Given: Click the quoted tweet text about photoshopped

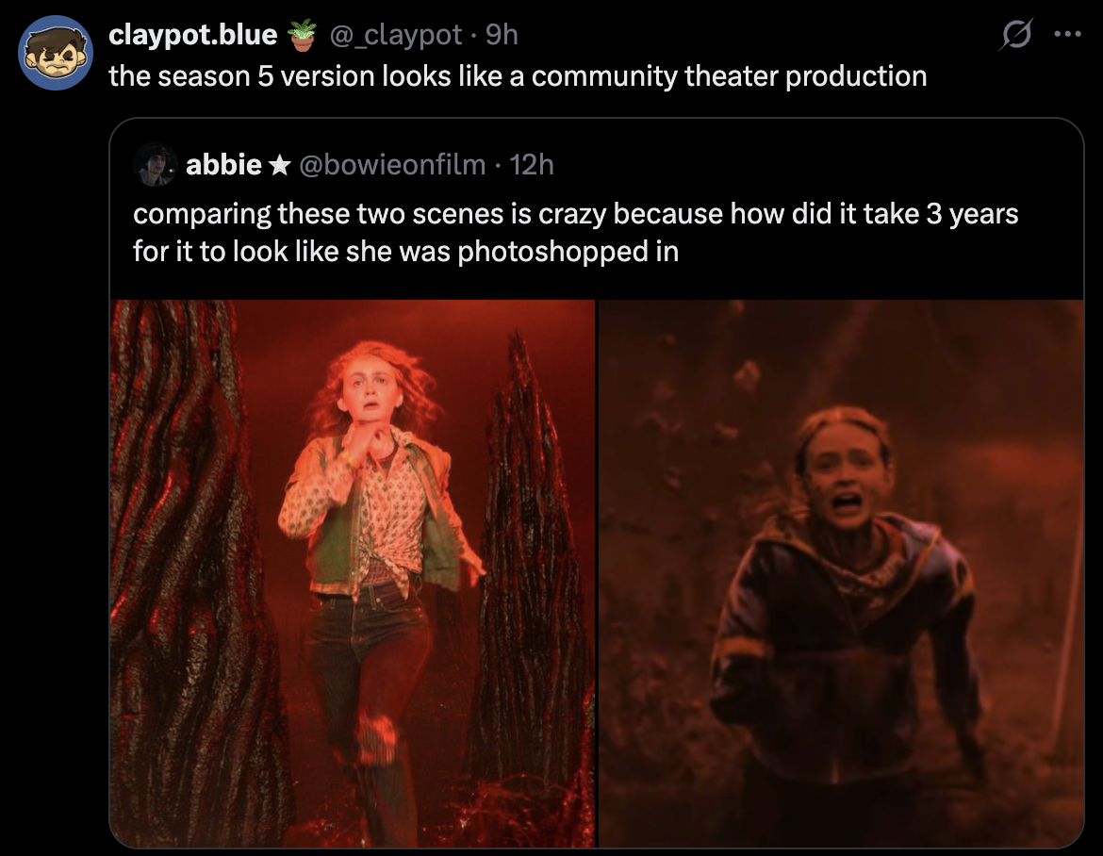Looking at the screenshot, I should click(x=575, y=232).
